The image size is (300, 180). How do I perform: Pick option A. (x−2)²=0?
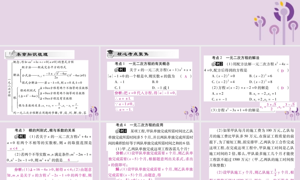coord(223,76)
